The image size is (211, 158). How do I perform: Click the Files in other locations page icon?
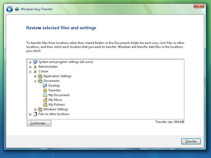(x=35, y=114)
